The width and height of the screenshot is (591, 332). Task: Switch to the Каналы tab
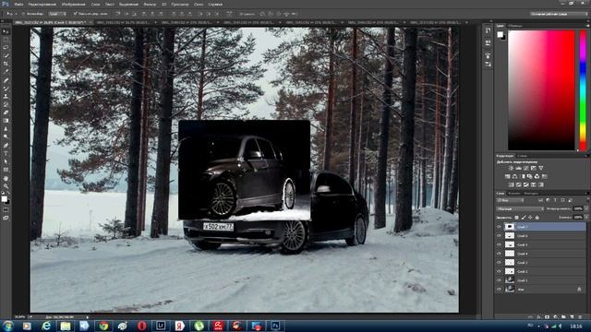(x=514, y=193)
